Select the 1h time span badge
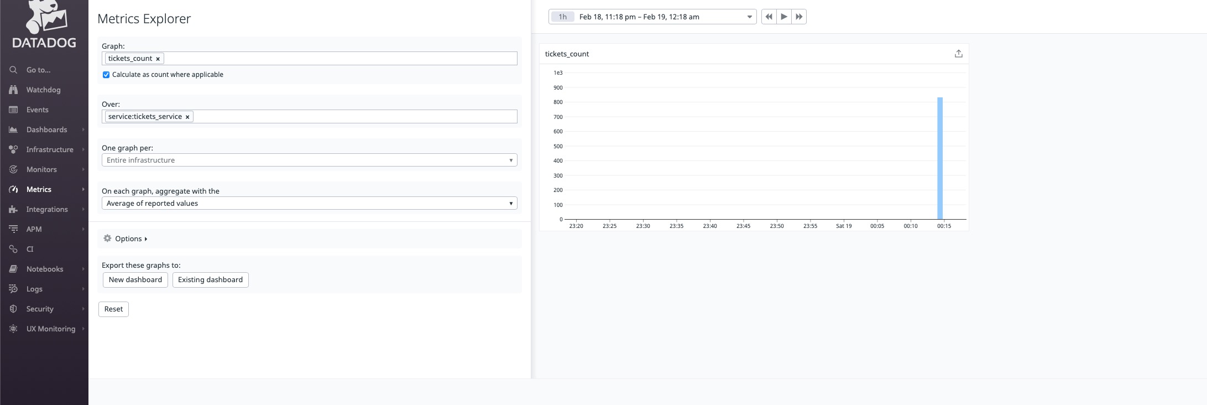1207x405 pixels. (x=563, y=17)
